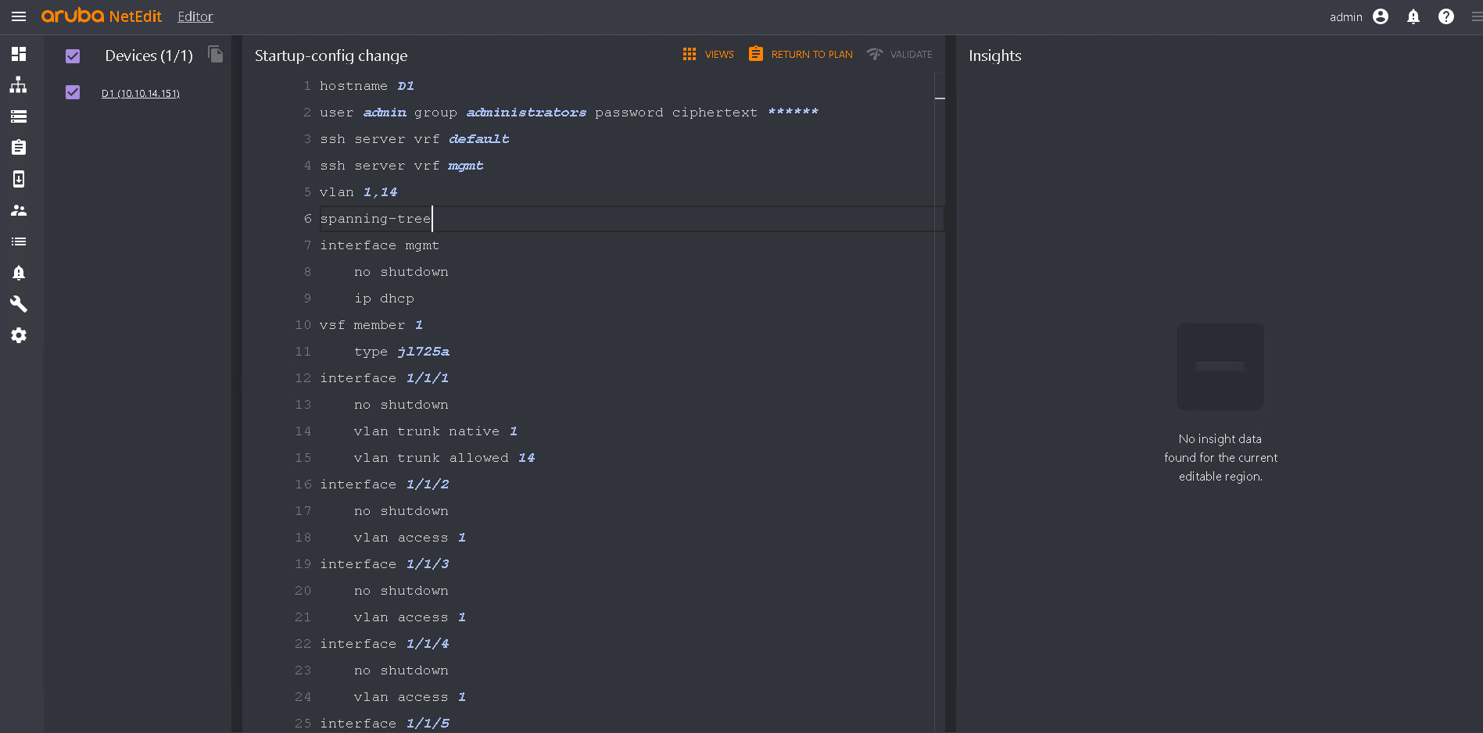Click the VALIDATE button
This screenshot has width=1483, height=733.
coord(900,54)
